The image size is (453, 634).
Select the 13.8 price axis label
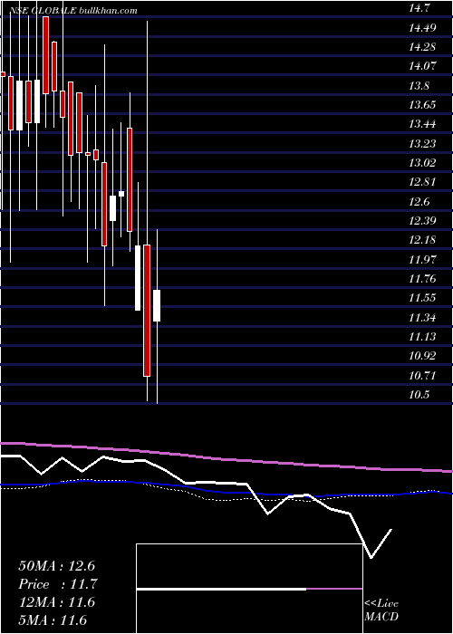[419, 86]
